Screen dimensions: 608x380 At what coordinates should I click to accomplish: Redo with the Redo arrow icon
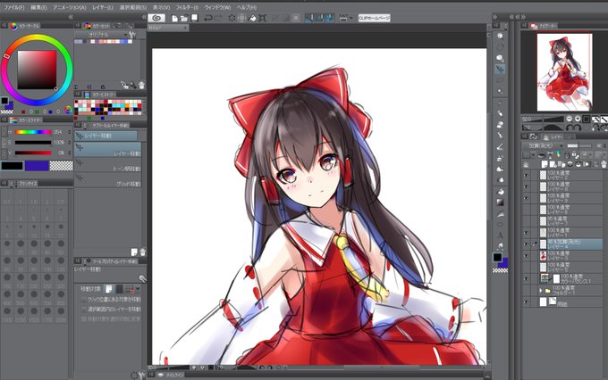tap(218, 18)
